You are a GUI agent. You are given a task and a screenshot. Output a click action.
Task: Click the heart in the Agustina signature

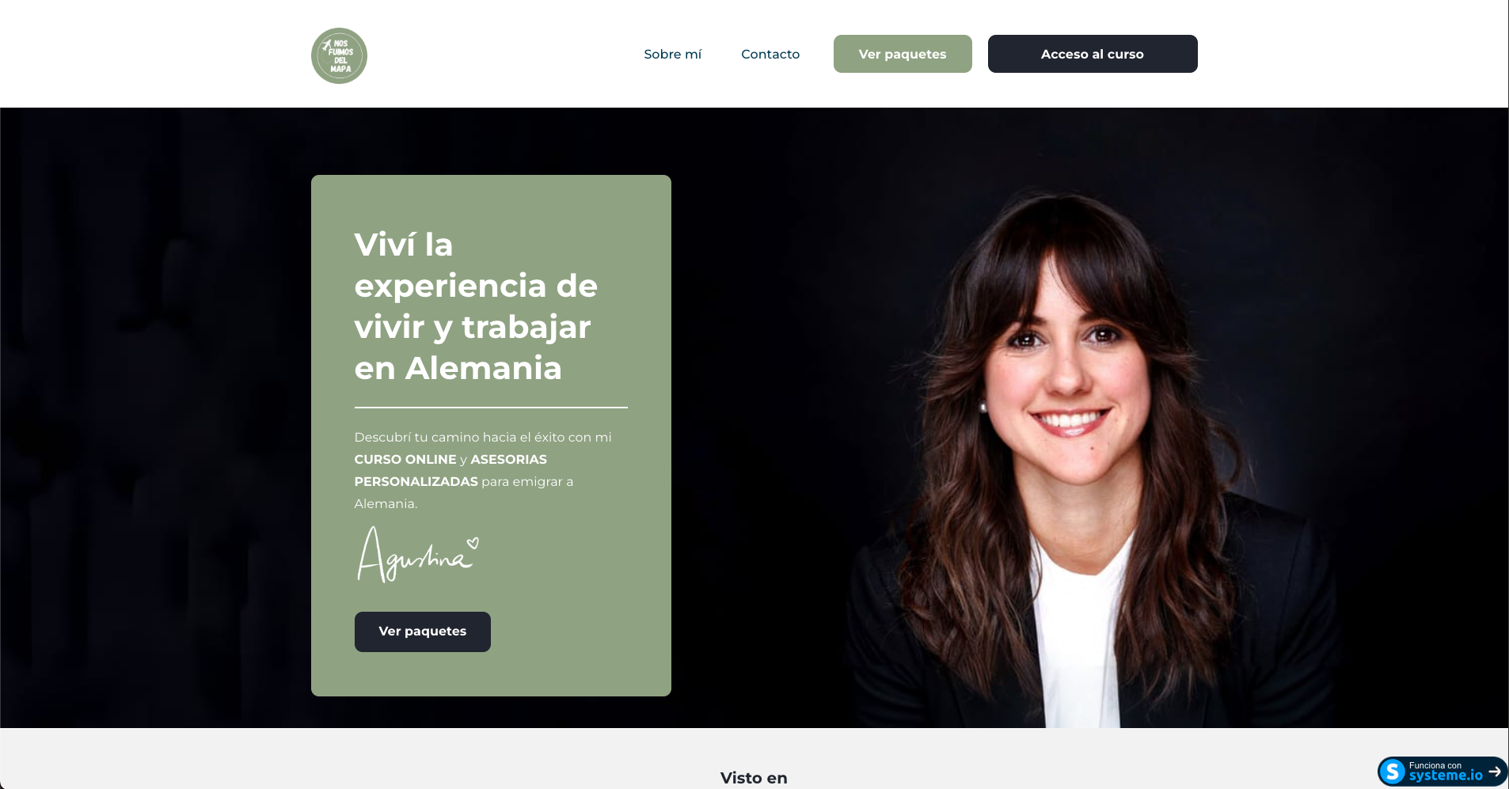tap(473, 544)
